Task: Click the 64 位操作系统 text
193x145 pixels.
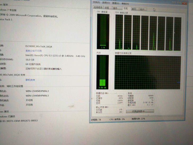Action: pyautogui.click(x=33, y=64)
